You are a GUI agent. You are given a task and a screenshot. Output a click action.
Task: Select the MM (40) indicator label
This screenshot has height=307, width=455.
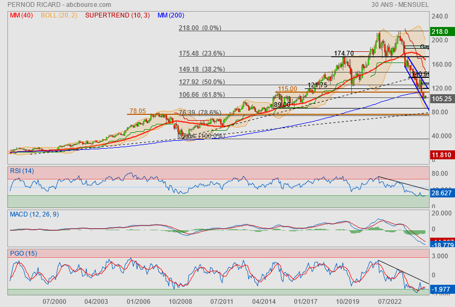(x=22, y=15)
